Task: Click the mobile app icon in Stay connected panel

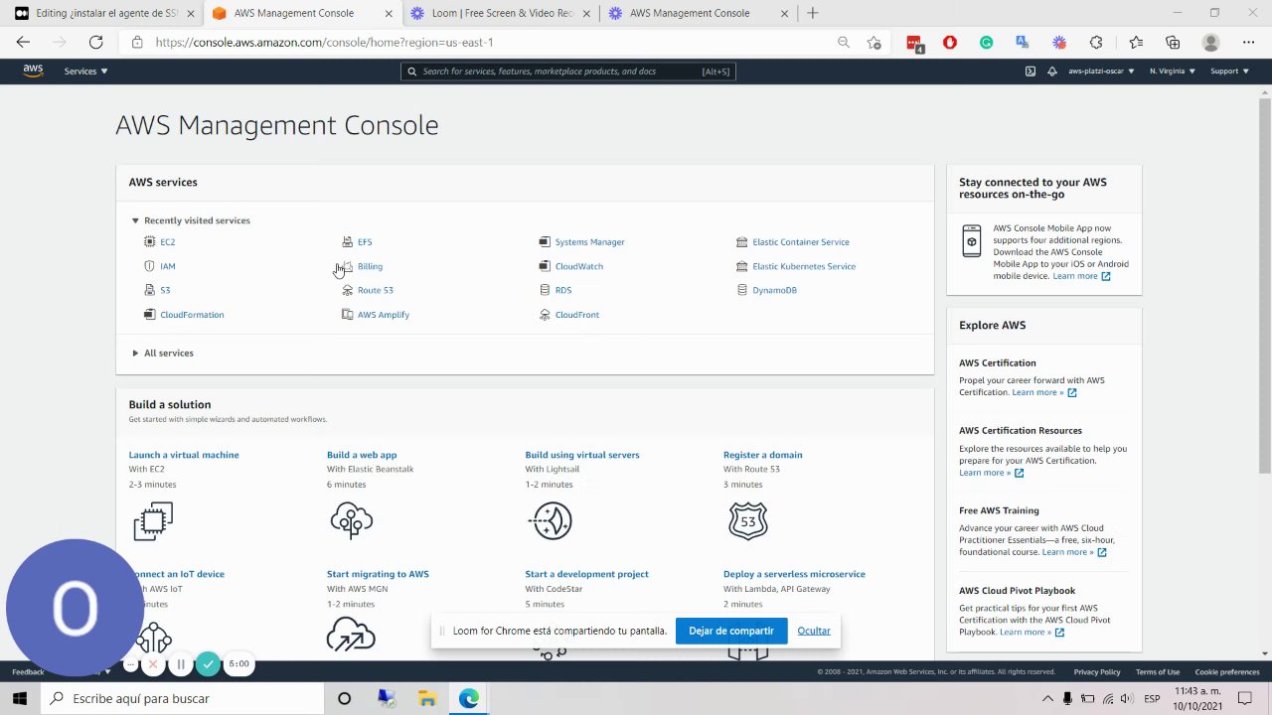Action: point(972,241)
